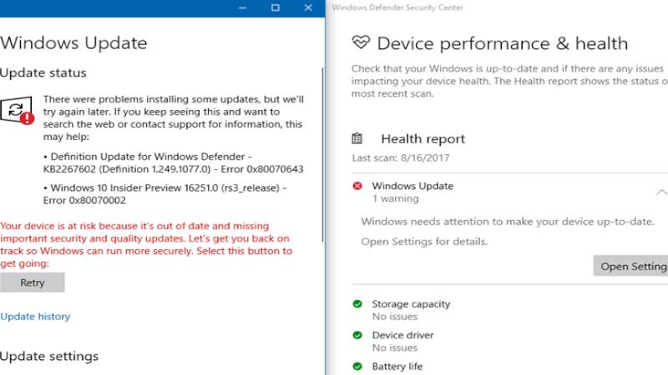This screenshot has width=668, height=375.
Task: Open the Update history link
Action: tap(35, 317)
